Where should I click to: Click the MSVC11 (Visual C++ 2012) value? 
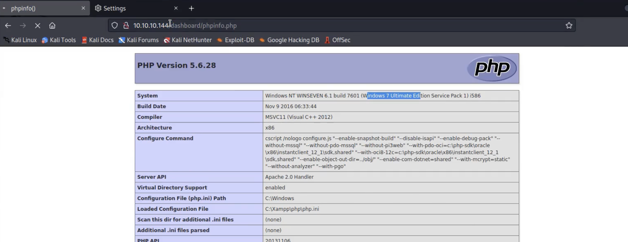click(299, 117)
